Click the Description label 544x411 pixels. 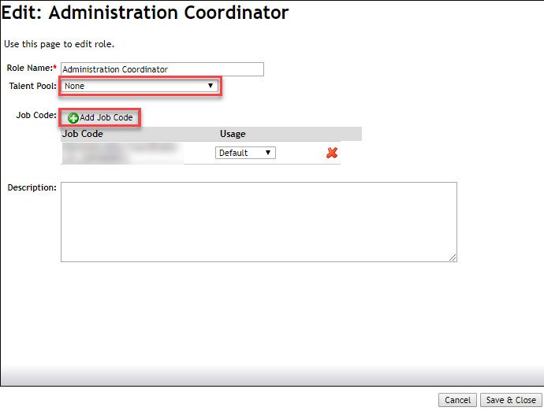[x=32, y=187]
